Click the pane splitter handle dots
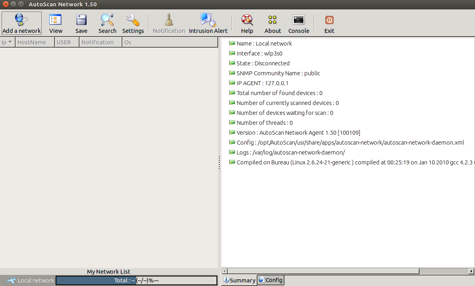475x286 pixels. pyautogui.click(x=219, y=162)
